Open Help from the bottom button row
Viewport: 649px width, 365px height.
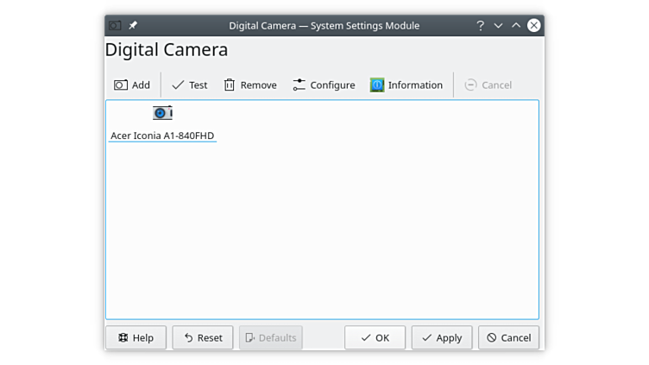(135, 337)
